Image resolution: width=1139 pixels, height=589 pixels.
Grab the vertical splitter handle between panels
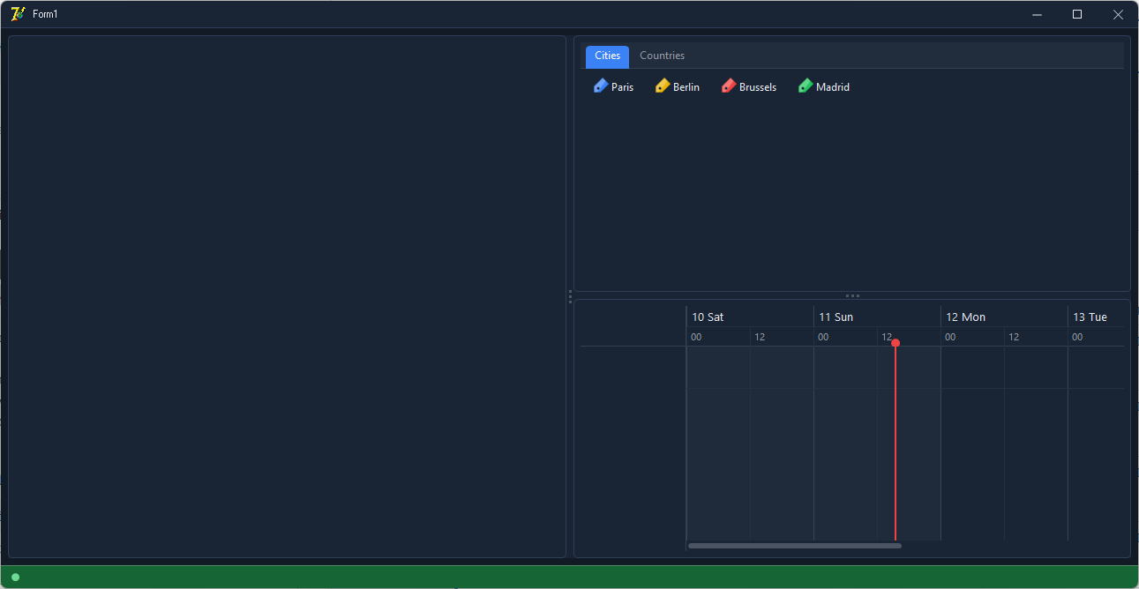[570, 296]
